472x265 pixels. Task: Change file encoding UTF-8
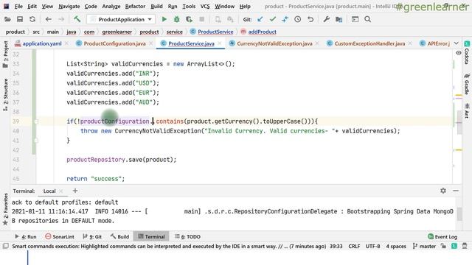(372, 246)
